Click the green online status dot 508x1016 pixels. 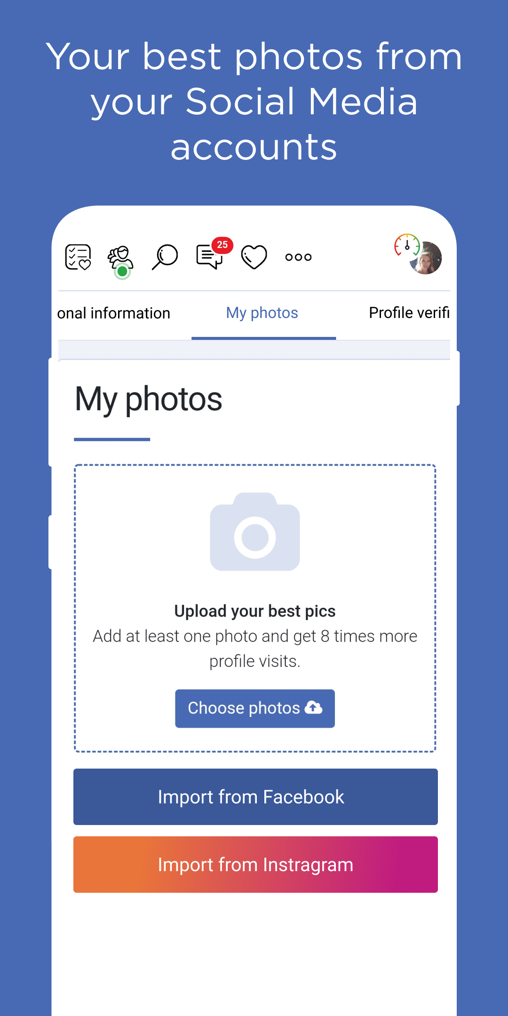coord(122,271)
